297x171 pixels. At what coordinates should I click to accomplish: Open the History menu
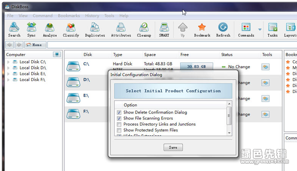pyautogui.click(x=92, y=16)
